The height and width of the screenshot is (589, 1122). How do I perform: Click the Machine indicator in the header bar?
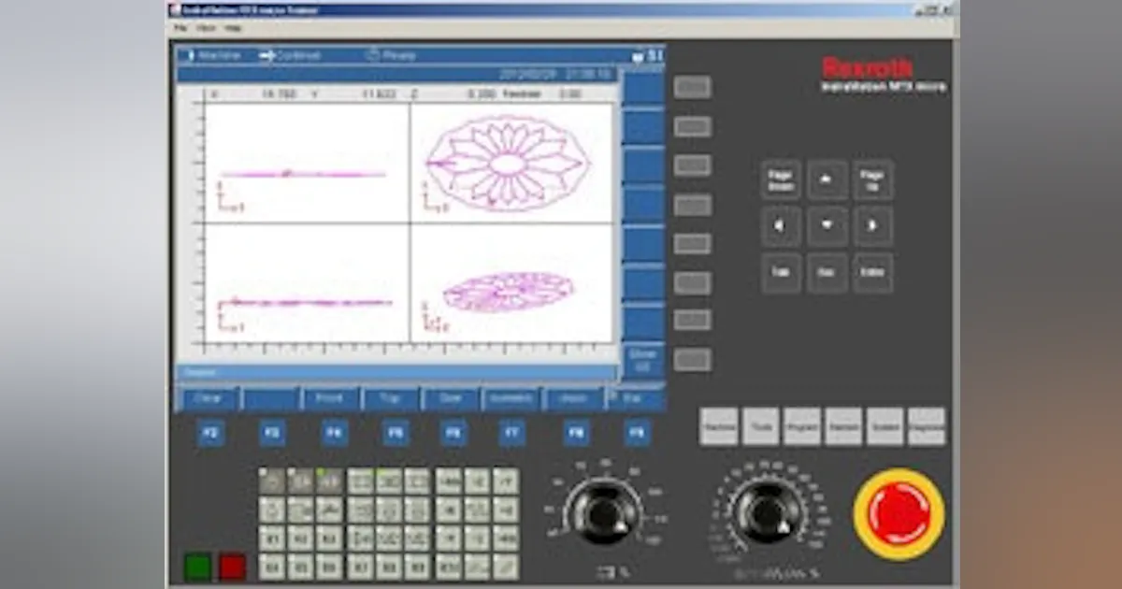(210, 55)
